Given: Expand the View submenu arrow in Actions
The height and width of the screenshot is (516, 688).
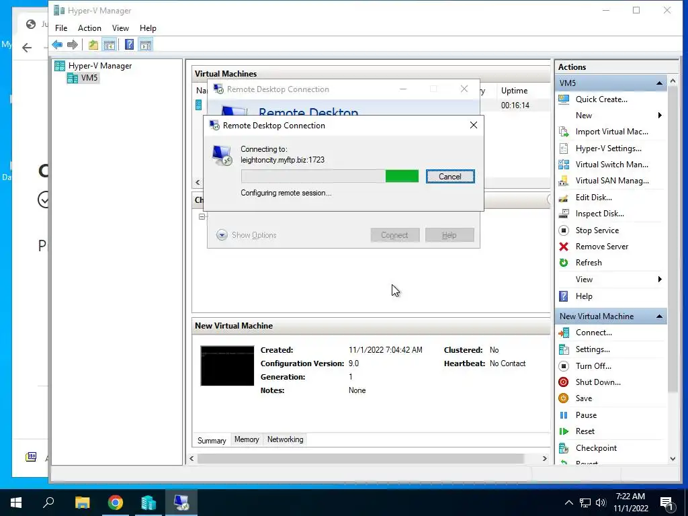Looking at the screenshot, I should coord(660,279).
